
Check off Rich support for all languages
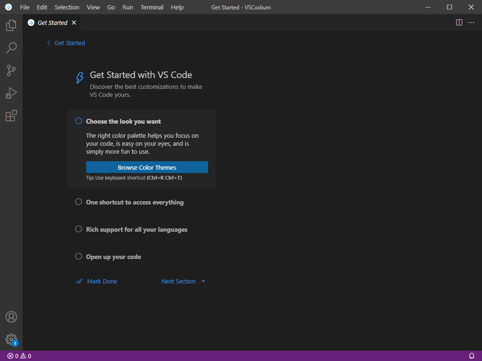pos(79,229)
